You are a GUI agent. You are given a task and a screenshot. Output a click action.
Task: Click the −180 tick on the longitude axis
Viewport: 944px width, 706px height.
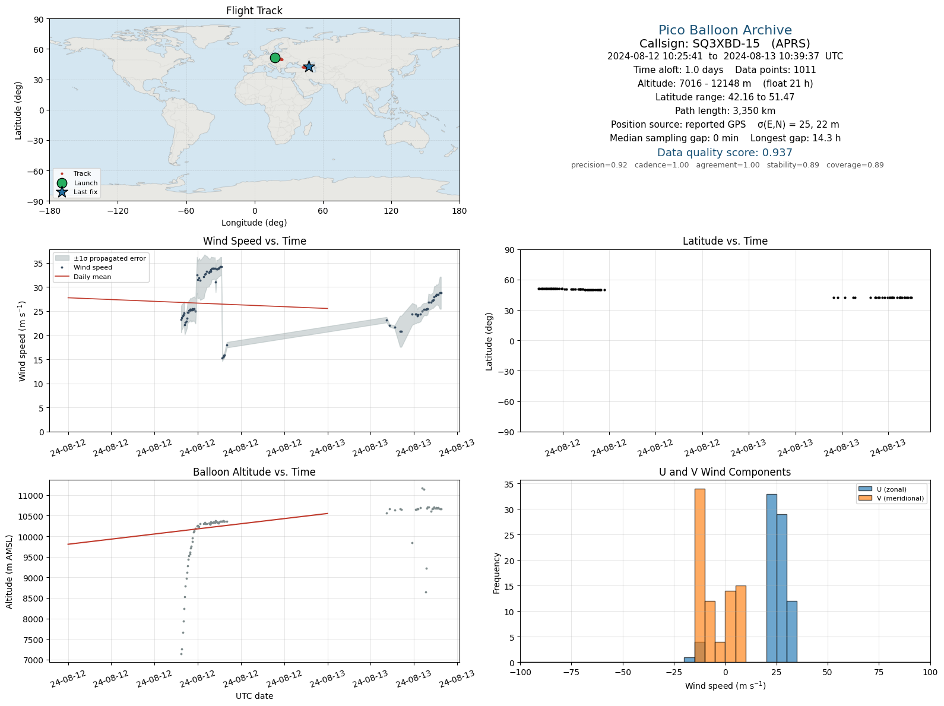[x=49, y=211]
